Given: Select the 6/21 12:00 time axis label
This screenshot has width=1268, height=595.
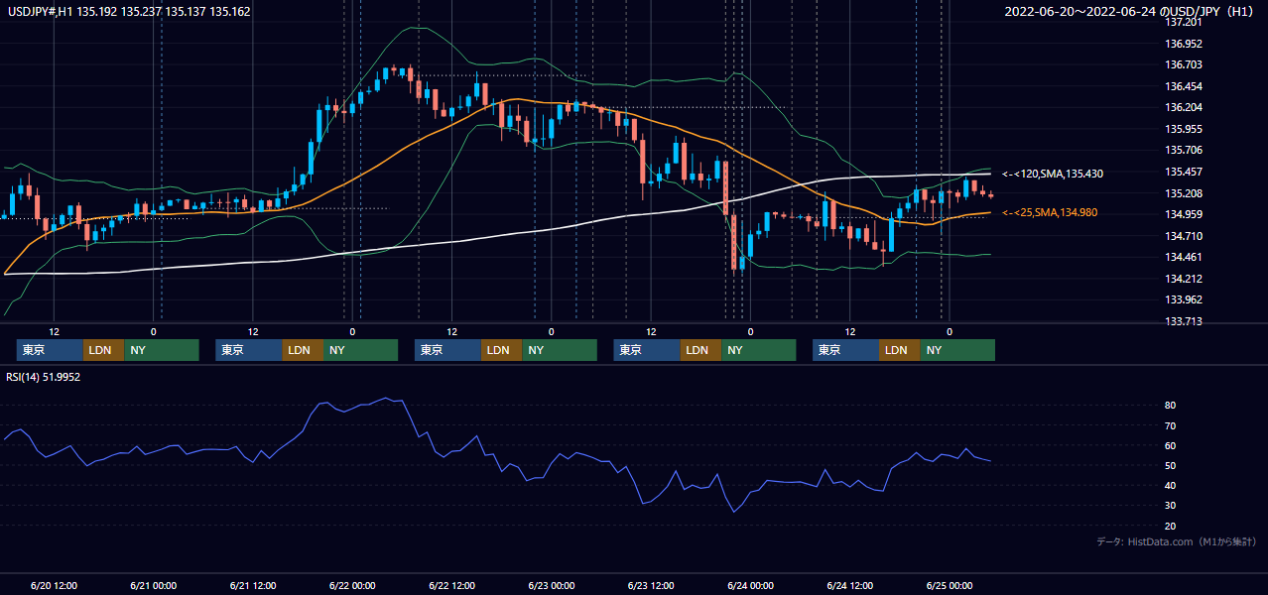Looking at the screenshot, I should pos(253,585).
